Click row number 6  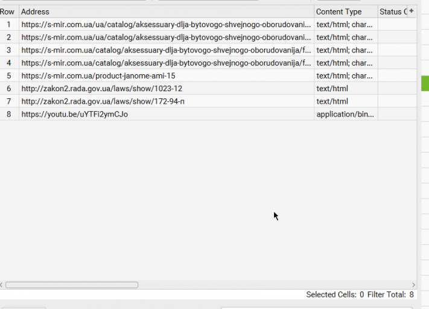tap(9, 89)
